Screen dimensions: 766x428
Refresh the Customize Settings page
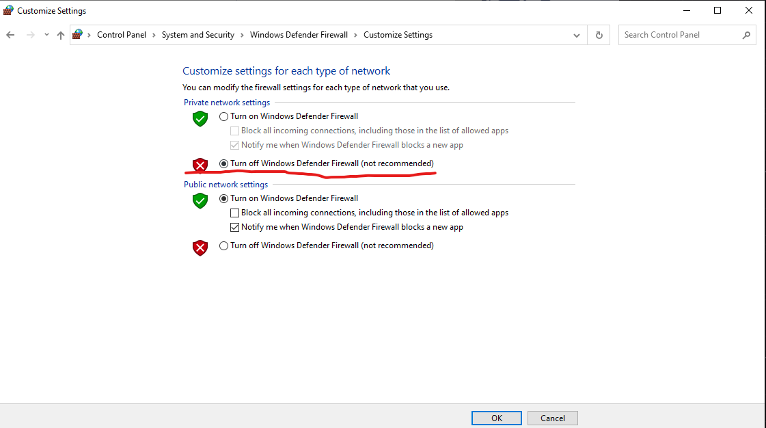[x=599, y=35]
